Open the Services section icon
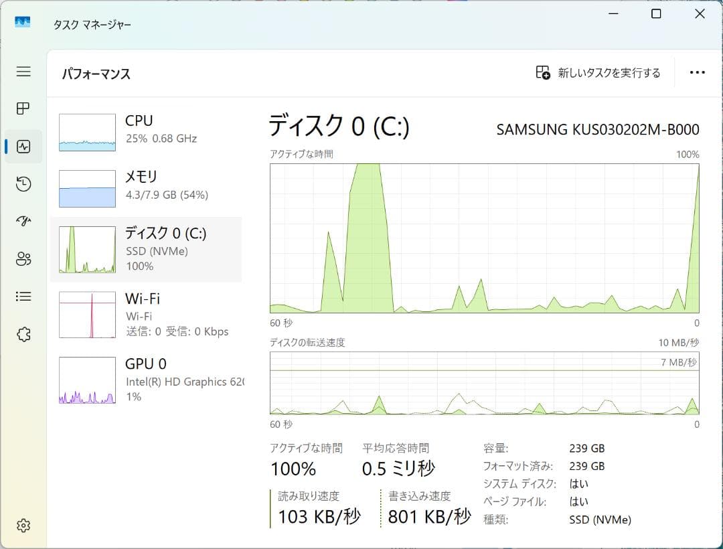The image size is (723, 549). [x=23, y=333]
